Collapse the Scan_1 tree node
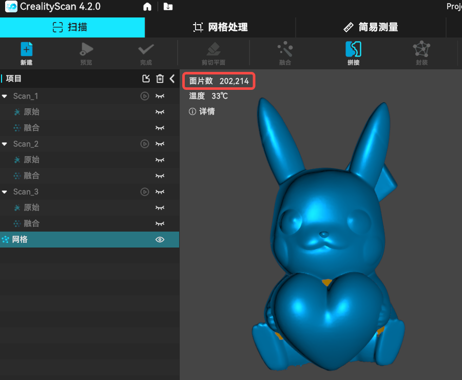The height and width of the screenshot is (380, 462). [x=5, y=96]
